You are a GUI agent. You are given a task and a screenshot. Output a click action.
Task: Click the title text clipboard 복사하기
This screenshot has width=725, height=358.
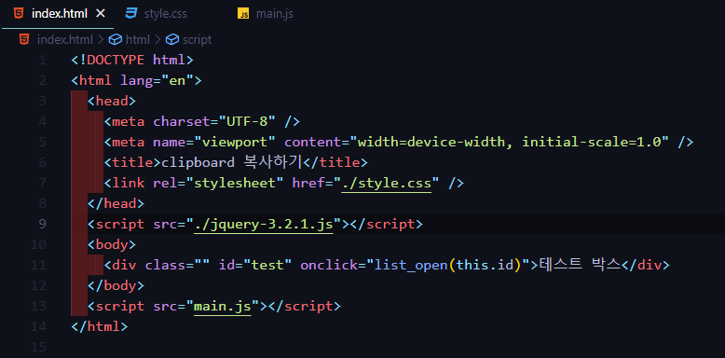(232, 162)
